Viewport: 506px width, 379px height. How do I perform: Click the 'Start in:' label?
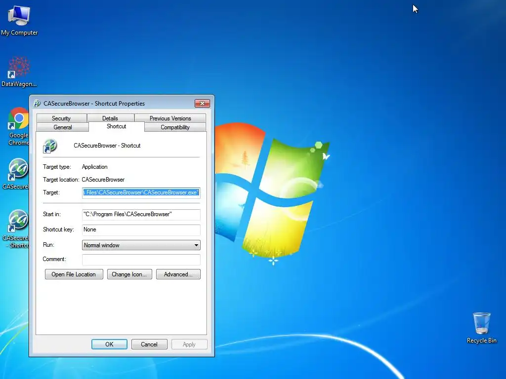pos(51,214)
